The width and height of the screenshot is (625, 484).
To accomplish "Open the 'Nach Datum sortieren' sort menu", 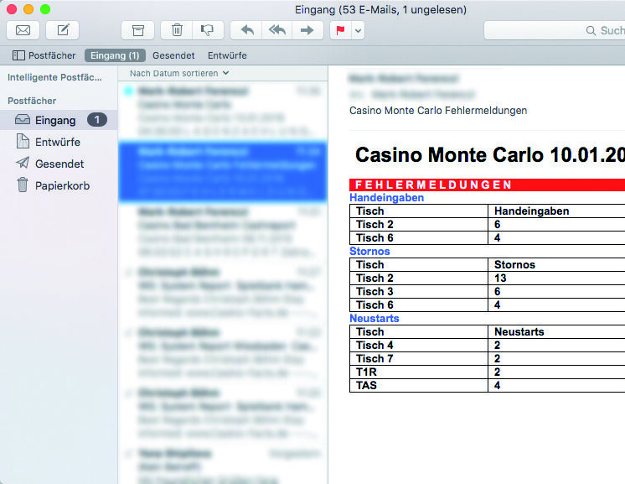I will pyautogui.click(x=179, y=73).
